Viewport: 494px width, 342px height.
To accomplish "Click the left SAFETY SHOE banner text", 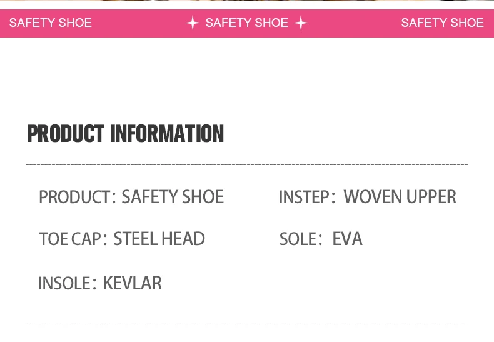I will 50,23.
